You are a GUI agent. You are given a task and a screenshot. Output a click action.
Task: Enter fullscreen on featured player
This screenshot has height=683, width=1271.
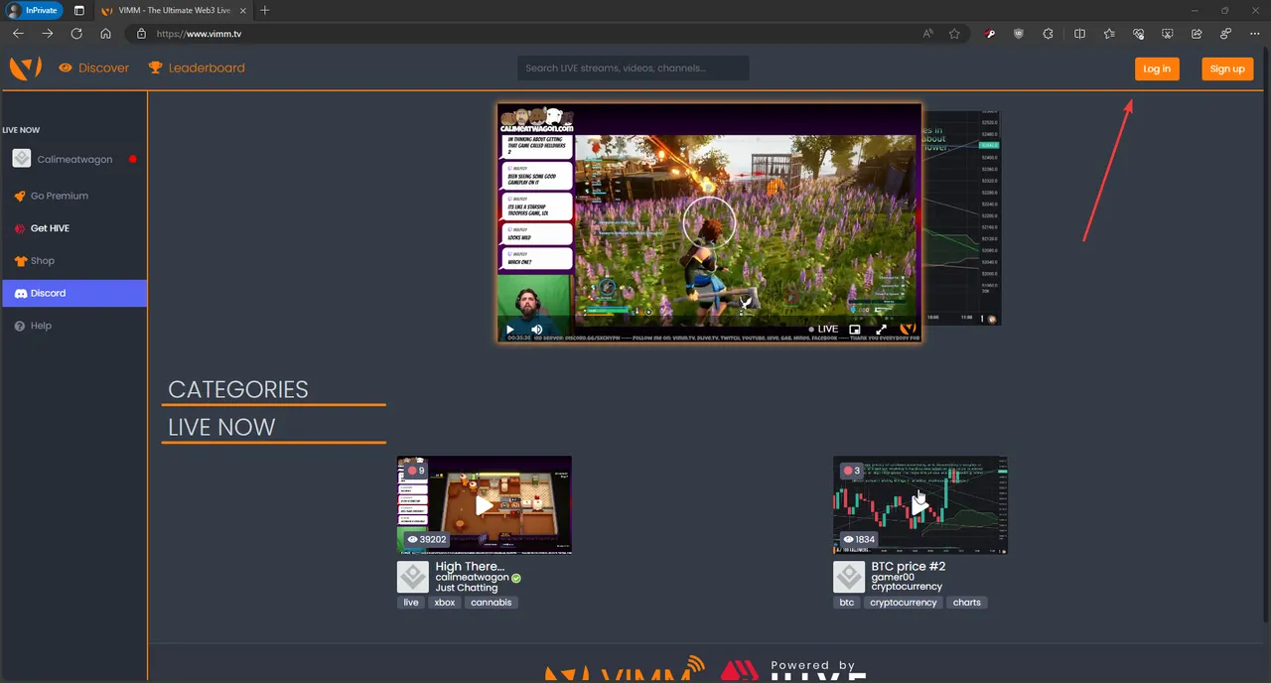pyautogui.click(x=881, y=330)
